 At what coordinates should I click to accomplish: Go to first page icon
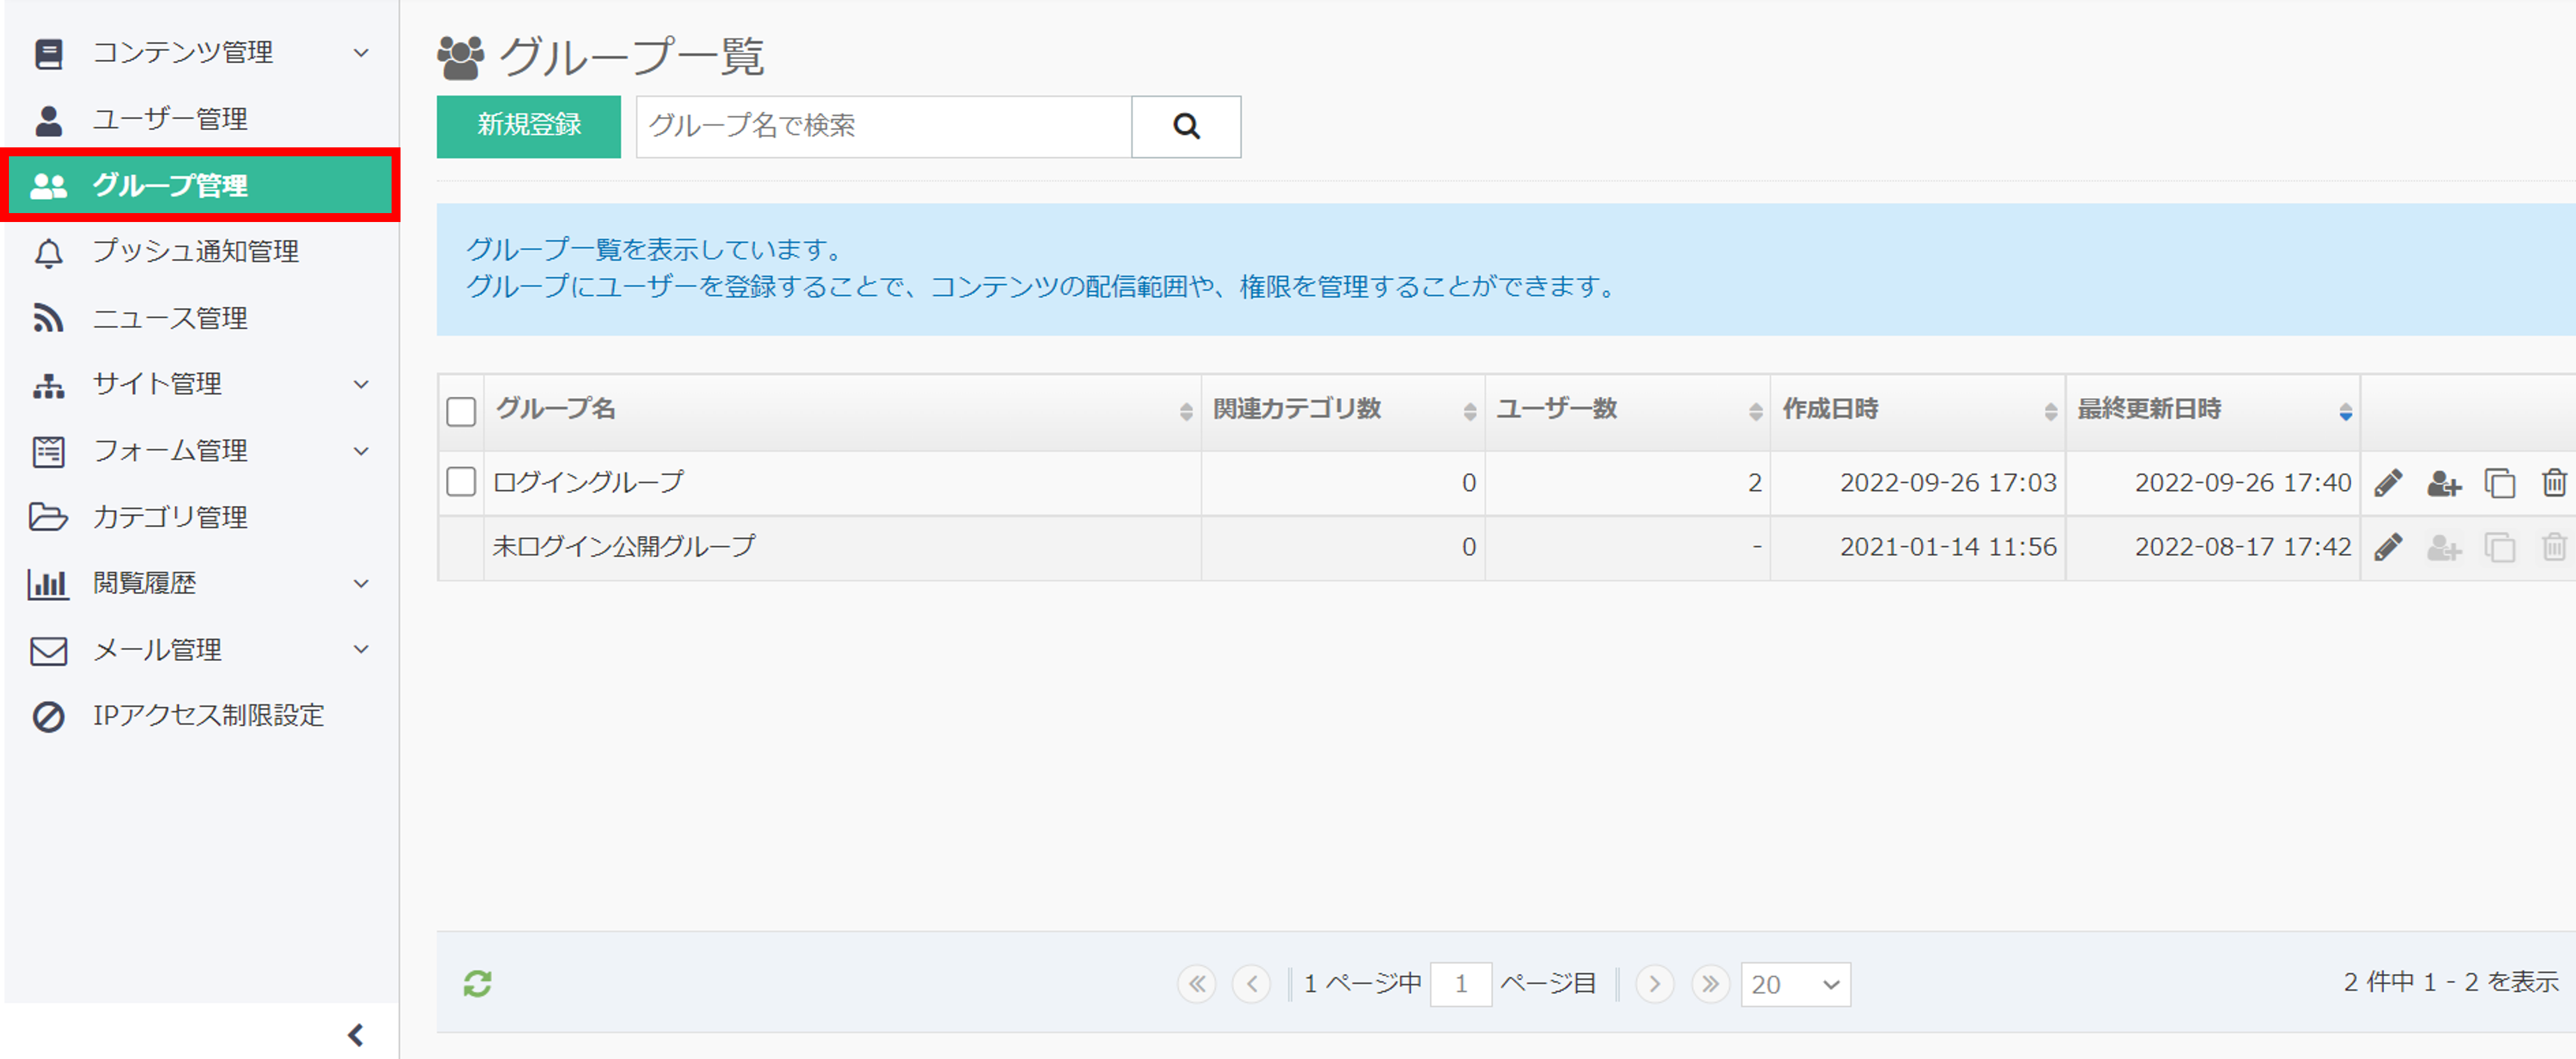pyautogui.click(x=1197, y=984)
